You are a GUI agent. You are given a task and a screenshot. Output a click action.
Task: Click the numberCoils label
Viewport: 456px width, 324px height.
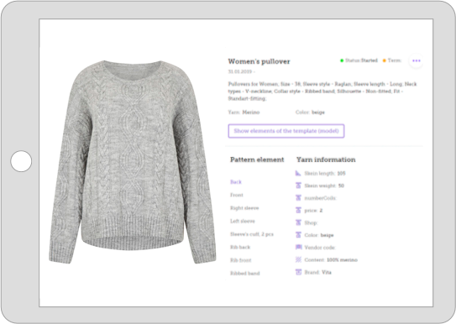coord(320,198)
